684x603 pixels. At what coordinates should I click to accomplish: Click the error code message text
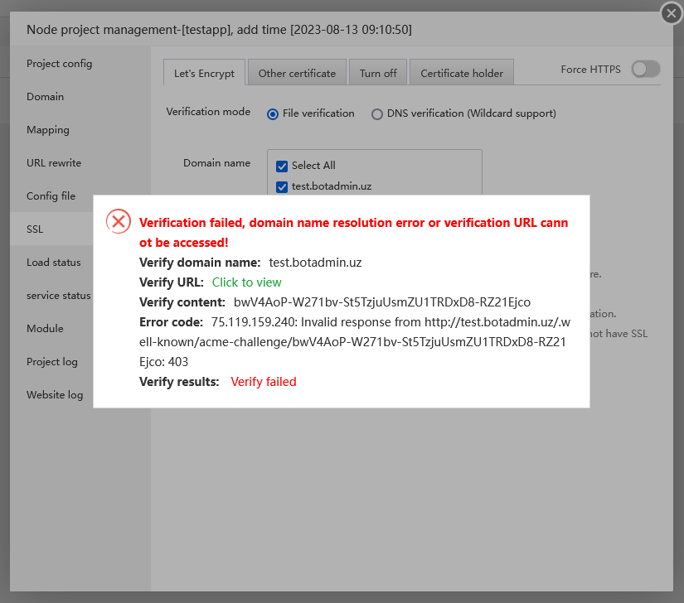(355, 342)
